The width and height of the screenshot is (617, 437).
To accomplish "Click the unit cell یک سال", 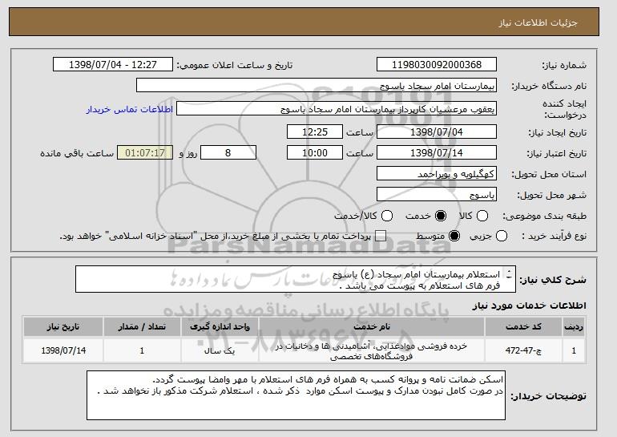I will (220, 350).
